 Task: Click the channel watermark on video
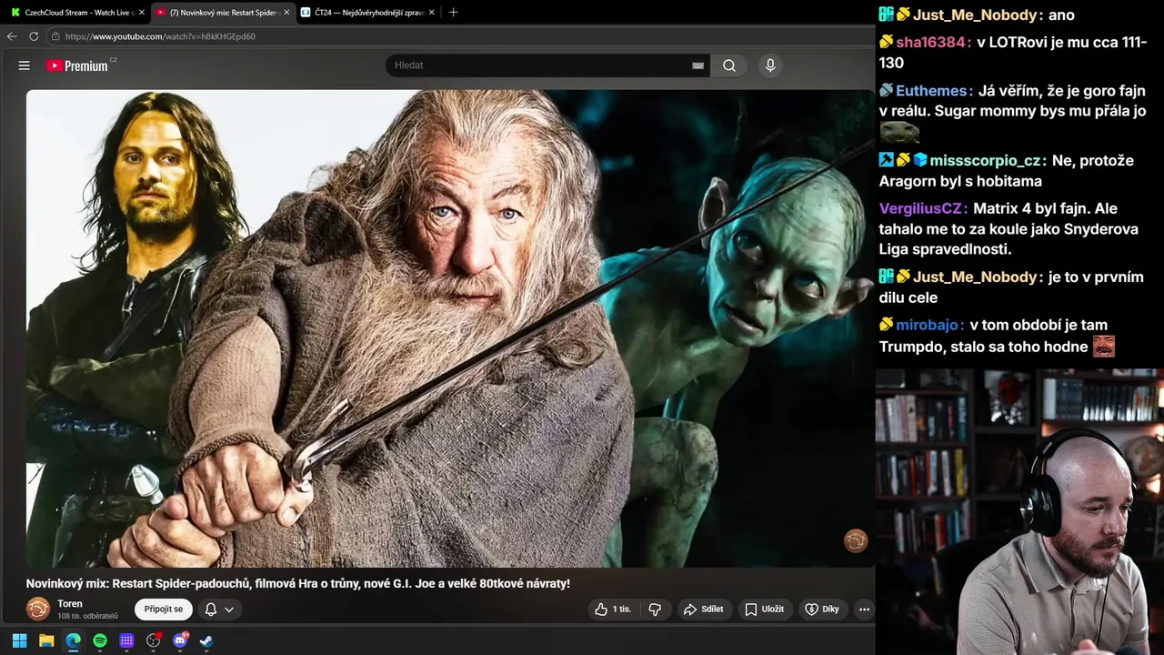[x=856, y=541]
